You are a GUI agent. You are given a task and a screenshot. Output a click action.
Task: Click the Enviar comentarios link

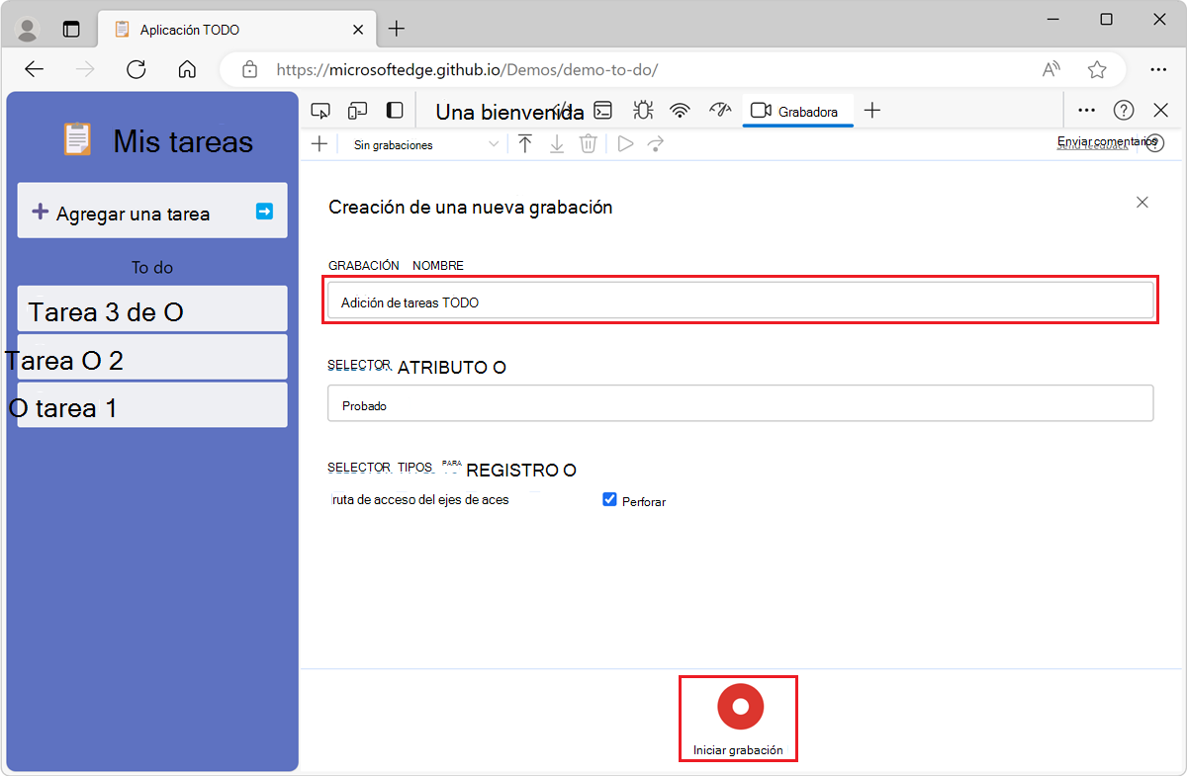click(x=1098, y=143)
